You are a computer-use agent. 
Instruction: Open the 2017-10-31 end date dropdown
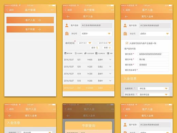105,43
